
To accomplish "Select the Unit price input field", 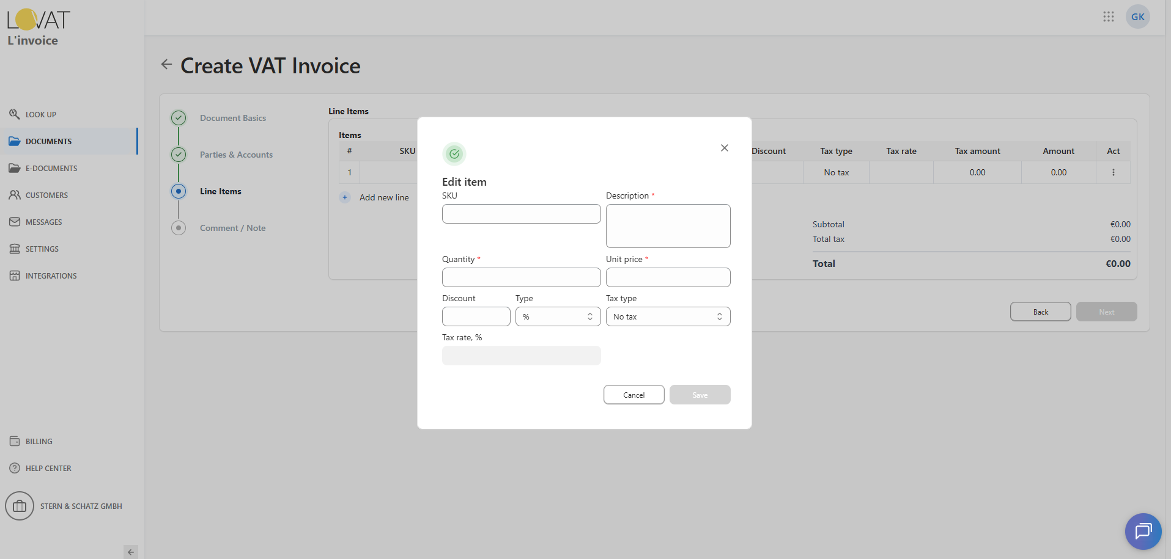I will pos(668,277).
